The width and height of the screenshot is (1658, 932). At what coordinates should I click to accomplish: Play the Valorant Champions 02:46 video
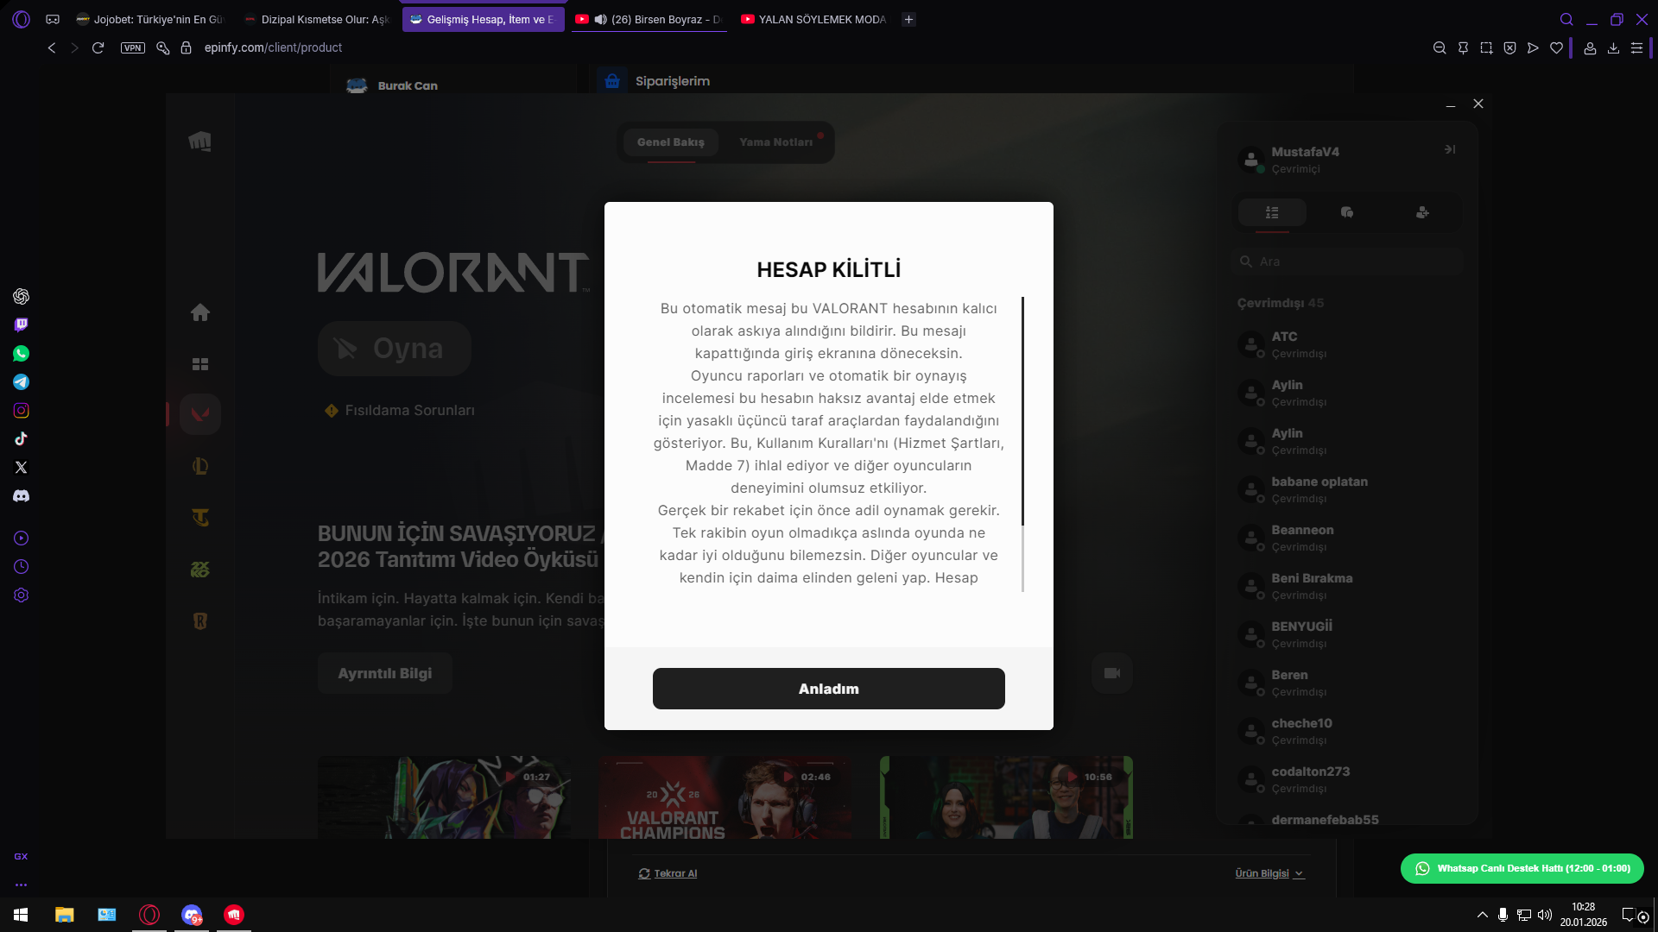[725, 797]
